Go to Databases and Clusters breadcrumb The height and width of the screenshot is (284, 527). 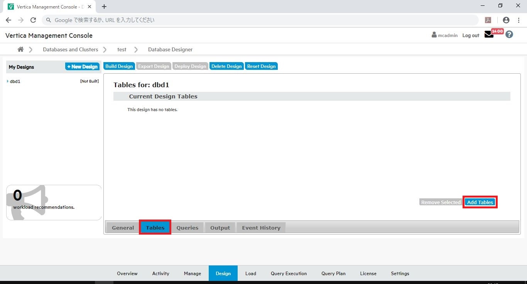70,49
